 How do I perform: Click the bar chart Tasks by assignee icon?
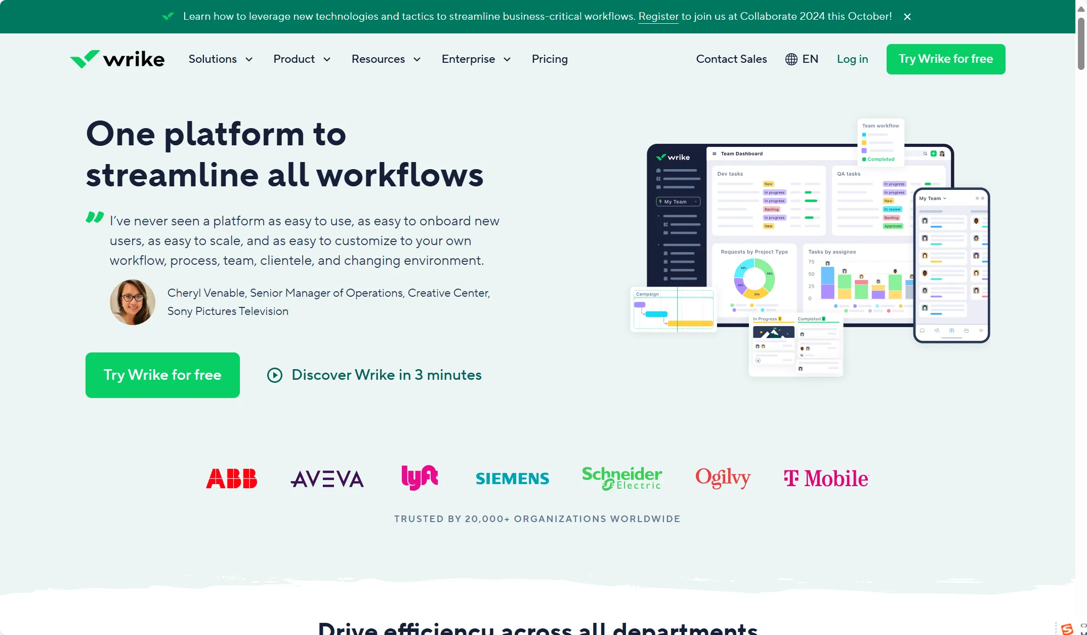[854, 280]
